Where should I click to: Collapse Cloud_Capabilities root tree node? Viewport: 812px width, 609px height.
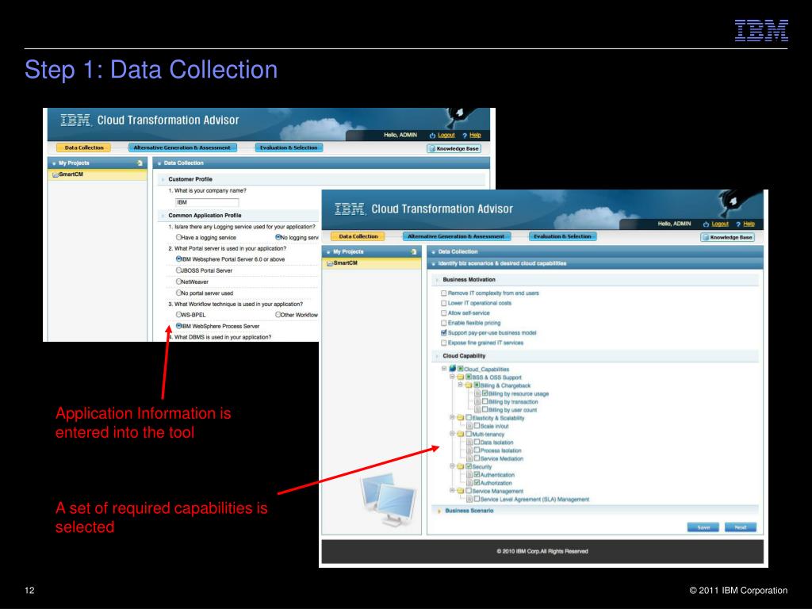[x=444, y=369]
